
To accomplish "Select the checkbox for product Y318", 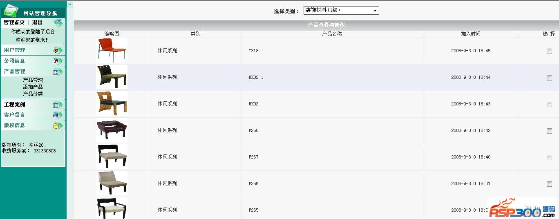I will [x=549, y=51].
